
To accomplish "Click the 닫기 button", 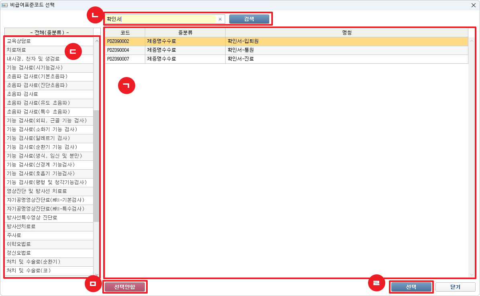I will [455, 287].
